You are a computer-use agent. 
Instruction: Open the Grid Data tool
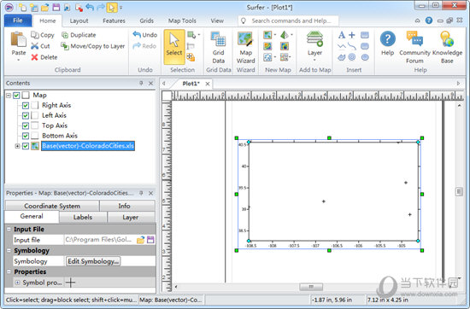(x=219, y=48)
